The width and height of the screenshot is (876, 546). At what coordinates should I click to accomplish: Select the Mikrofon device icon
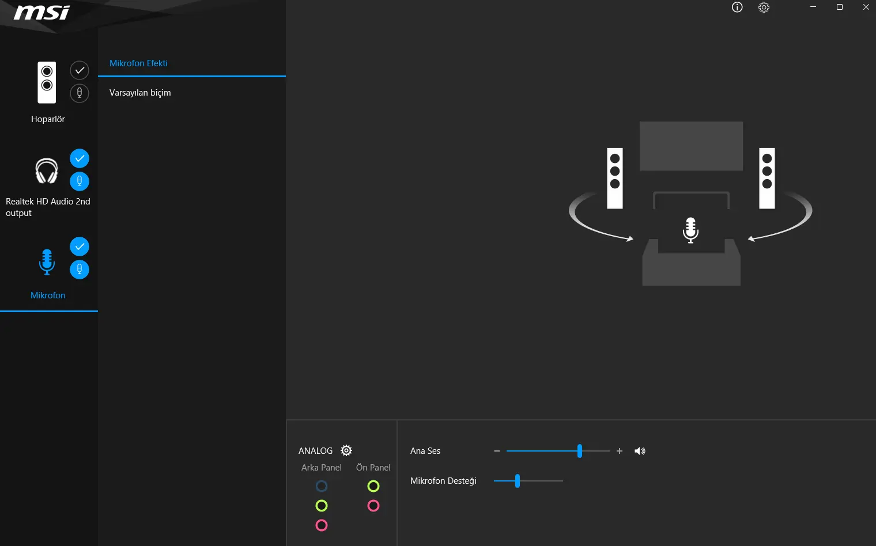pos(47,261)
